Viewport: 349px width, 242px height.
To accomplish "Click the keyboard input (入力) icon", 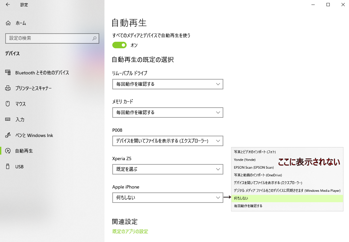I will pyautogui.click(x=8, y=120).
